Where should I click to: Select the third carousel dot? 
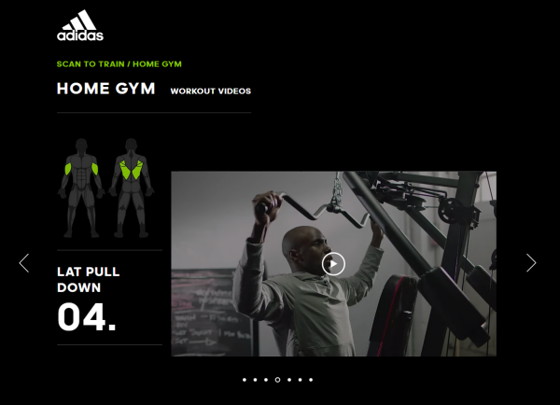[266, 380]
